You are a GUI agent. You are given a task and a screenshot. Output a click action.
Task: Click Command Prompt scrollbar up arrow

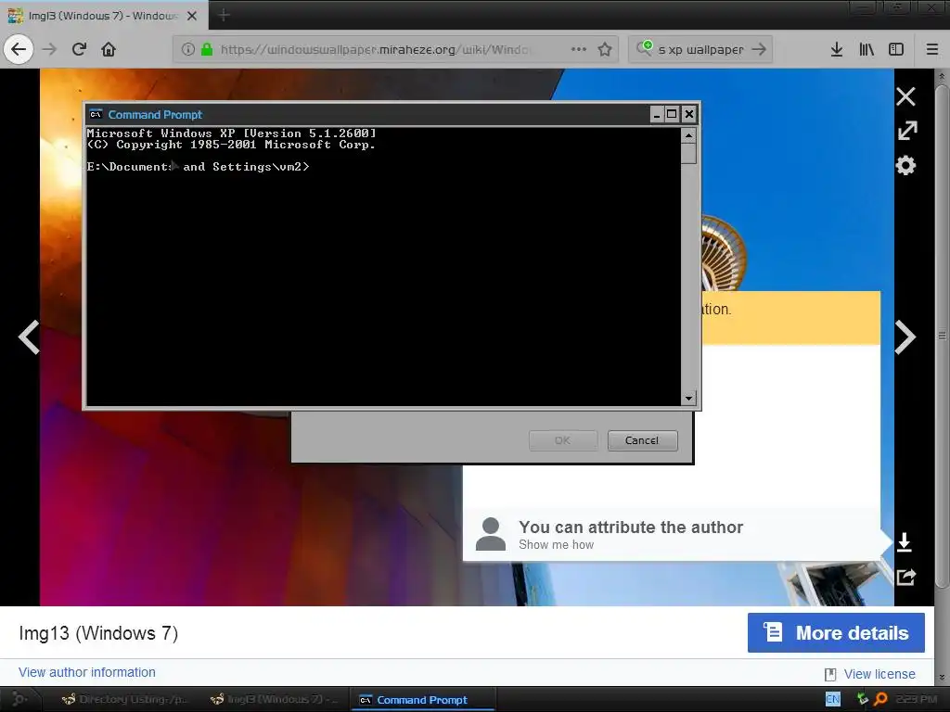[688, 135]
